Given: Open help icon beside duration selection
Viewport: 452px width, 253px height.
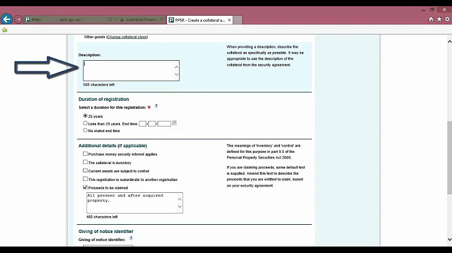Looking at the screenshot, I should [x=156, y=106].
